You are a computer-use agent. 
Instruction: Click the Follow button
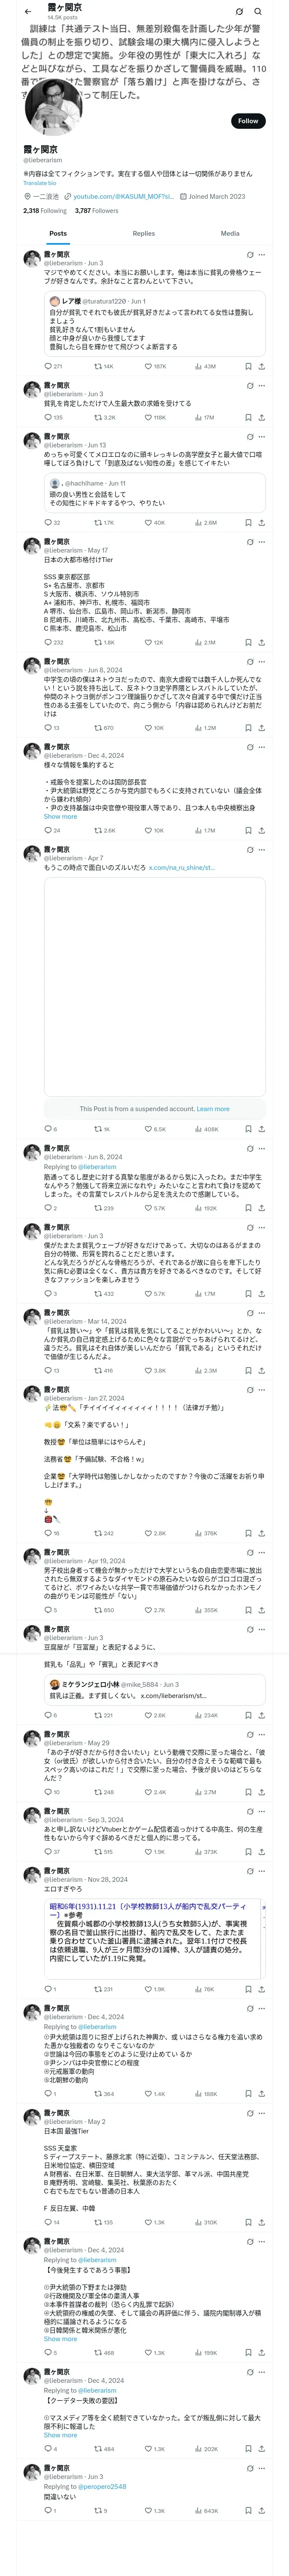pos(247,121)
